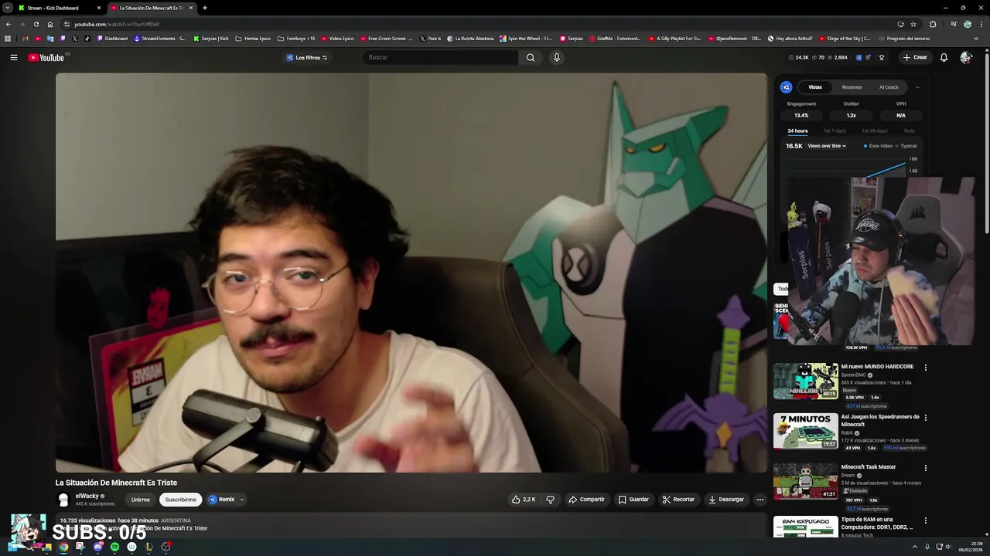Open the notifications bell
Viewport: 990px width, 556px height.
pyautogui.click(x=944, y=57)
